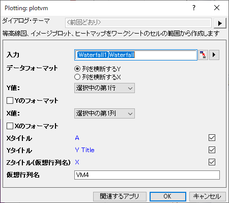Open the input field arrow menu

[214, 55]
